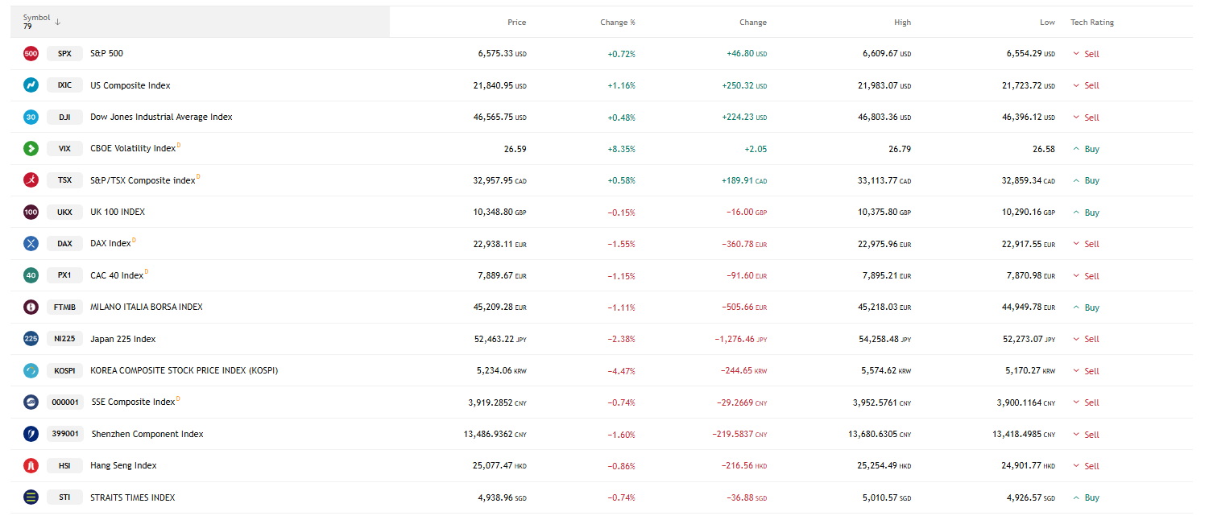Click the DAX Index logo icon
The width and height of the screenshot is (1209, 520).
tap(31, 244)
